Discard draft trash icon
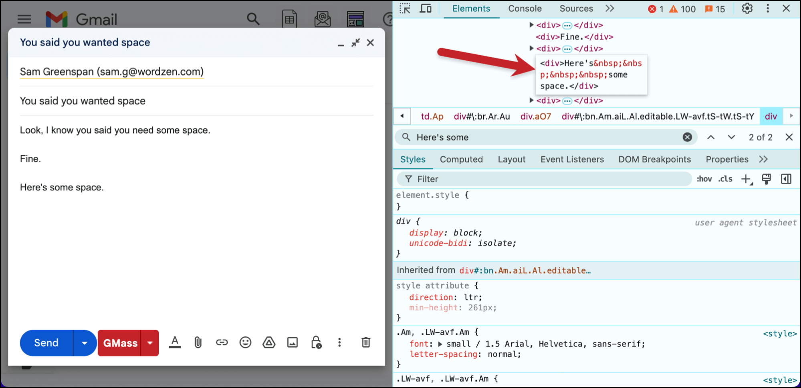The image size is (801, 388). (365, 342)
